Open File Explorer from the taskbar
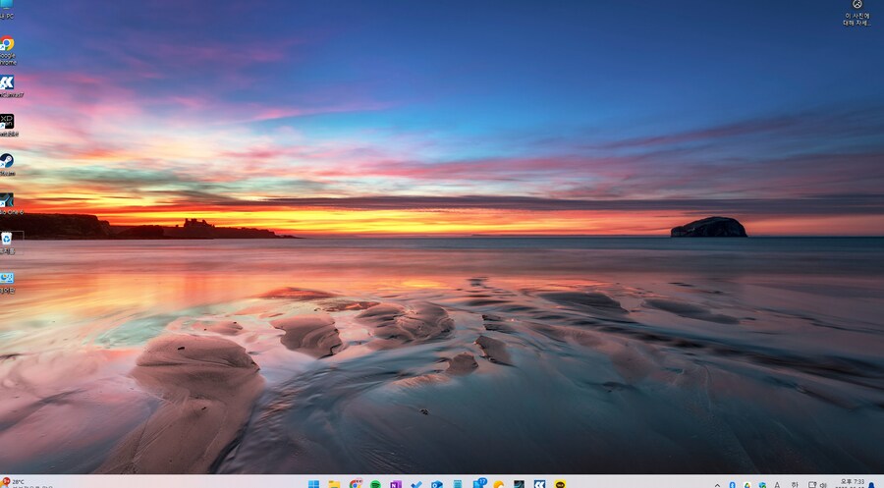 coord(334,484)
